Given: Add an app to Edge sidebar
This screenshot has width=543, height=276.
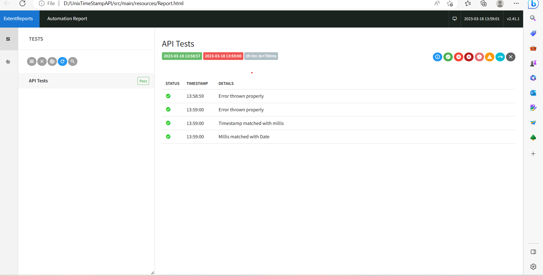Looking at the screenshot, I should pos(533,154).
